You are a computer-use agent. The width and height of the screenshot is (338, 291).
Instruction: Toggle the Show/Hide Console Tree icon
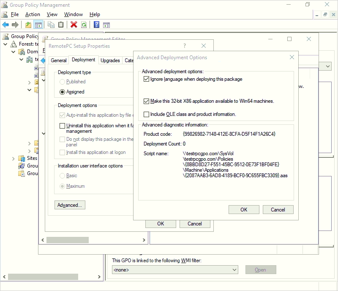coord(38,25)
